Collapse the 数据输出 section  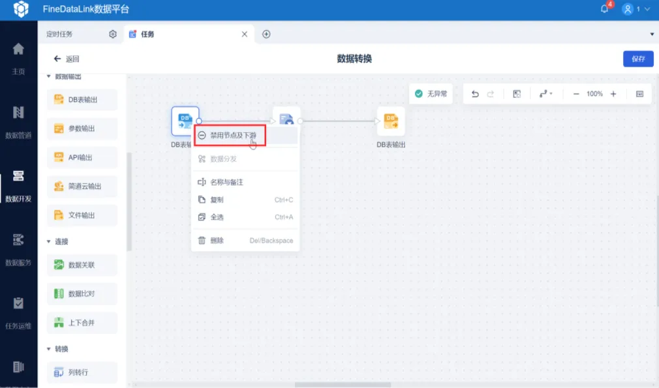49,76
